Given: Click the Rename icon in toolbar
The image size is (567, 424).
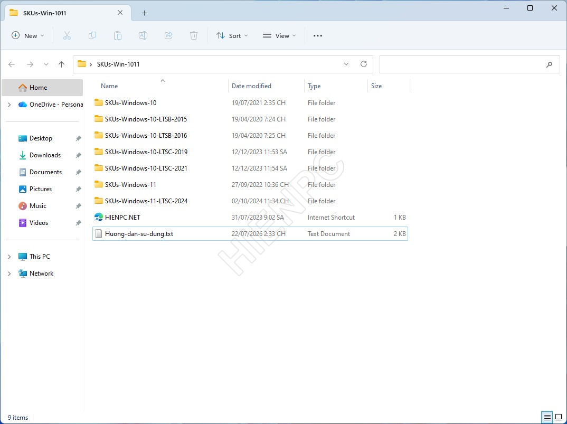Looking at the screenshot, I should pyautogui.click(x=143, y=35).
